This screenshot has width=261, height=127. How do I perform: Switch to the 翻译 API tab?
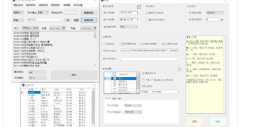pos(117,98)
